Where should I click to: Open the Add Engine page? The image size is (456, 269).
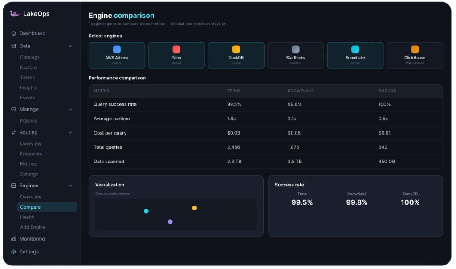click(x=33, y=227)
